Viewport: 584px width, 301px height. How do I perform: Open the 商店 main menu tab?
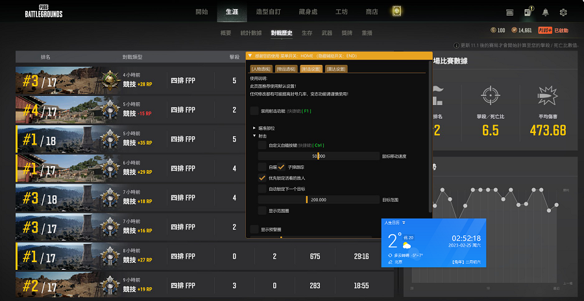[372, 12]
